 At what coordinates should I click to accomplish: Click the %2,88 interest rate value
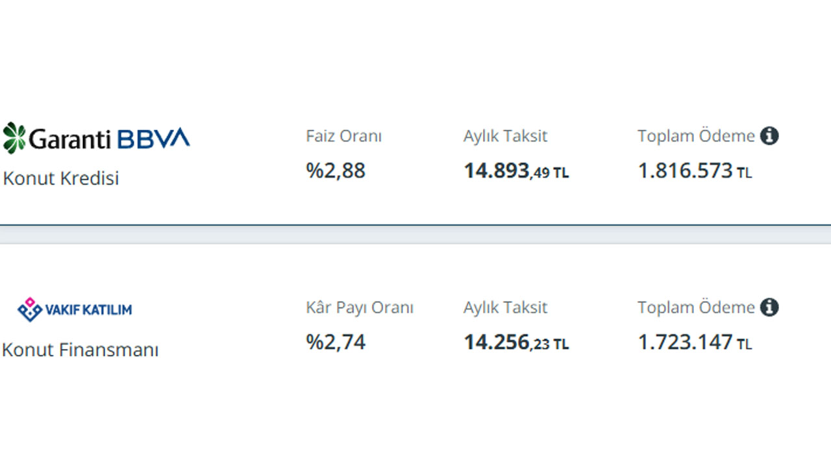pyautogui.click(x=336, y=171)
